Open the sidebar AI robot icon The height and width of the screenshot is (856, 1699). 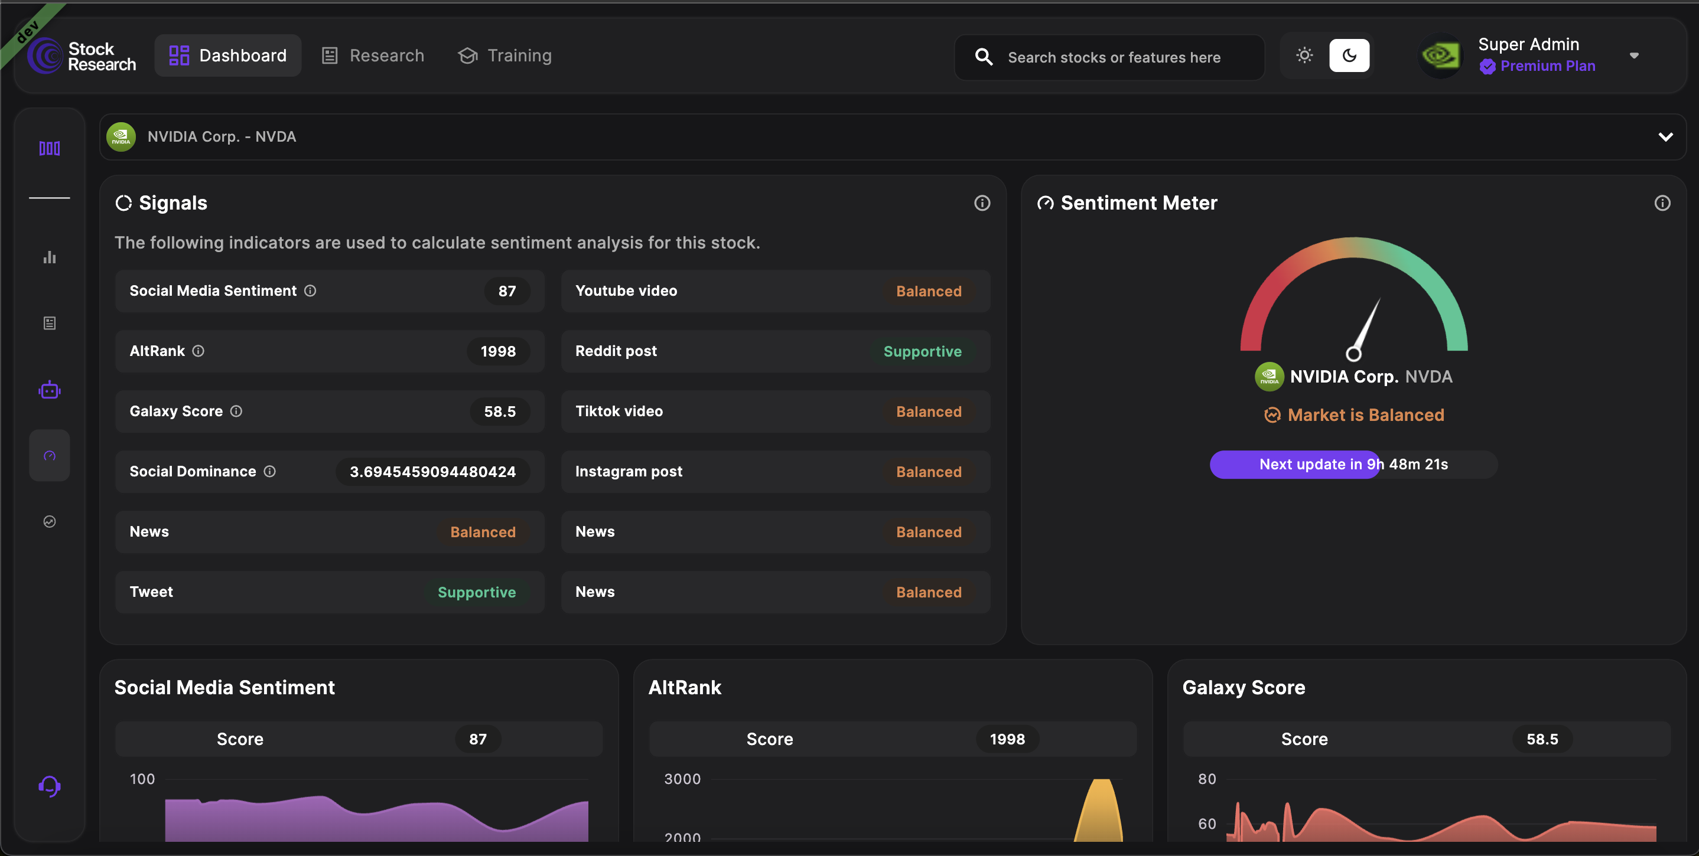50,390
